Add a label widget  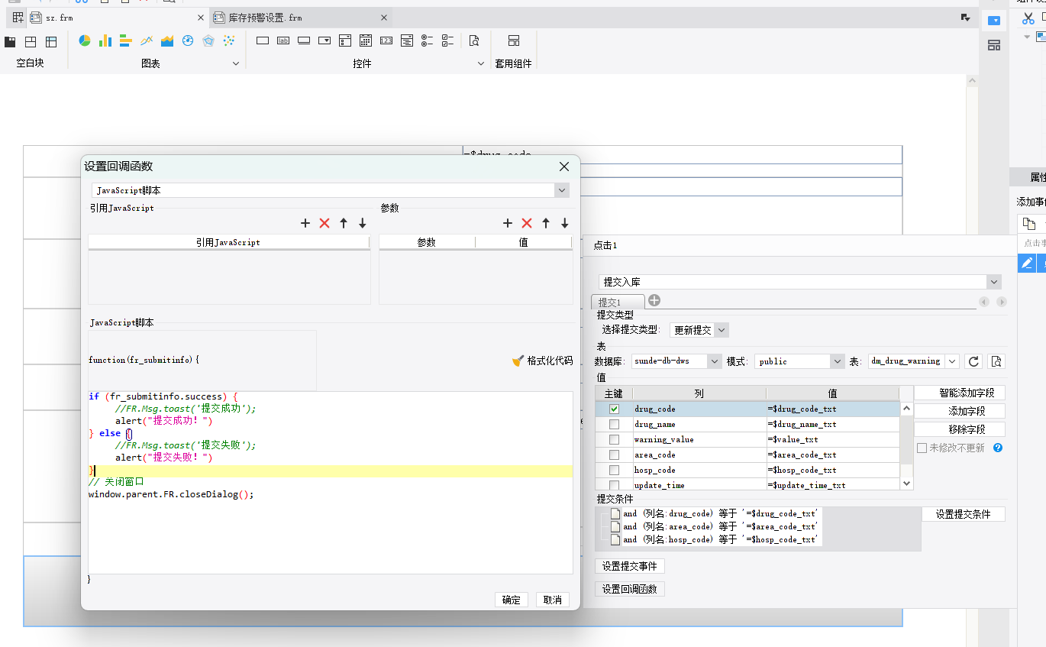(283, 40)
